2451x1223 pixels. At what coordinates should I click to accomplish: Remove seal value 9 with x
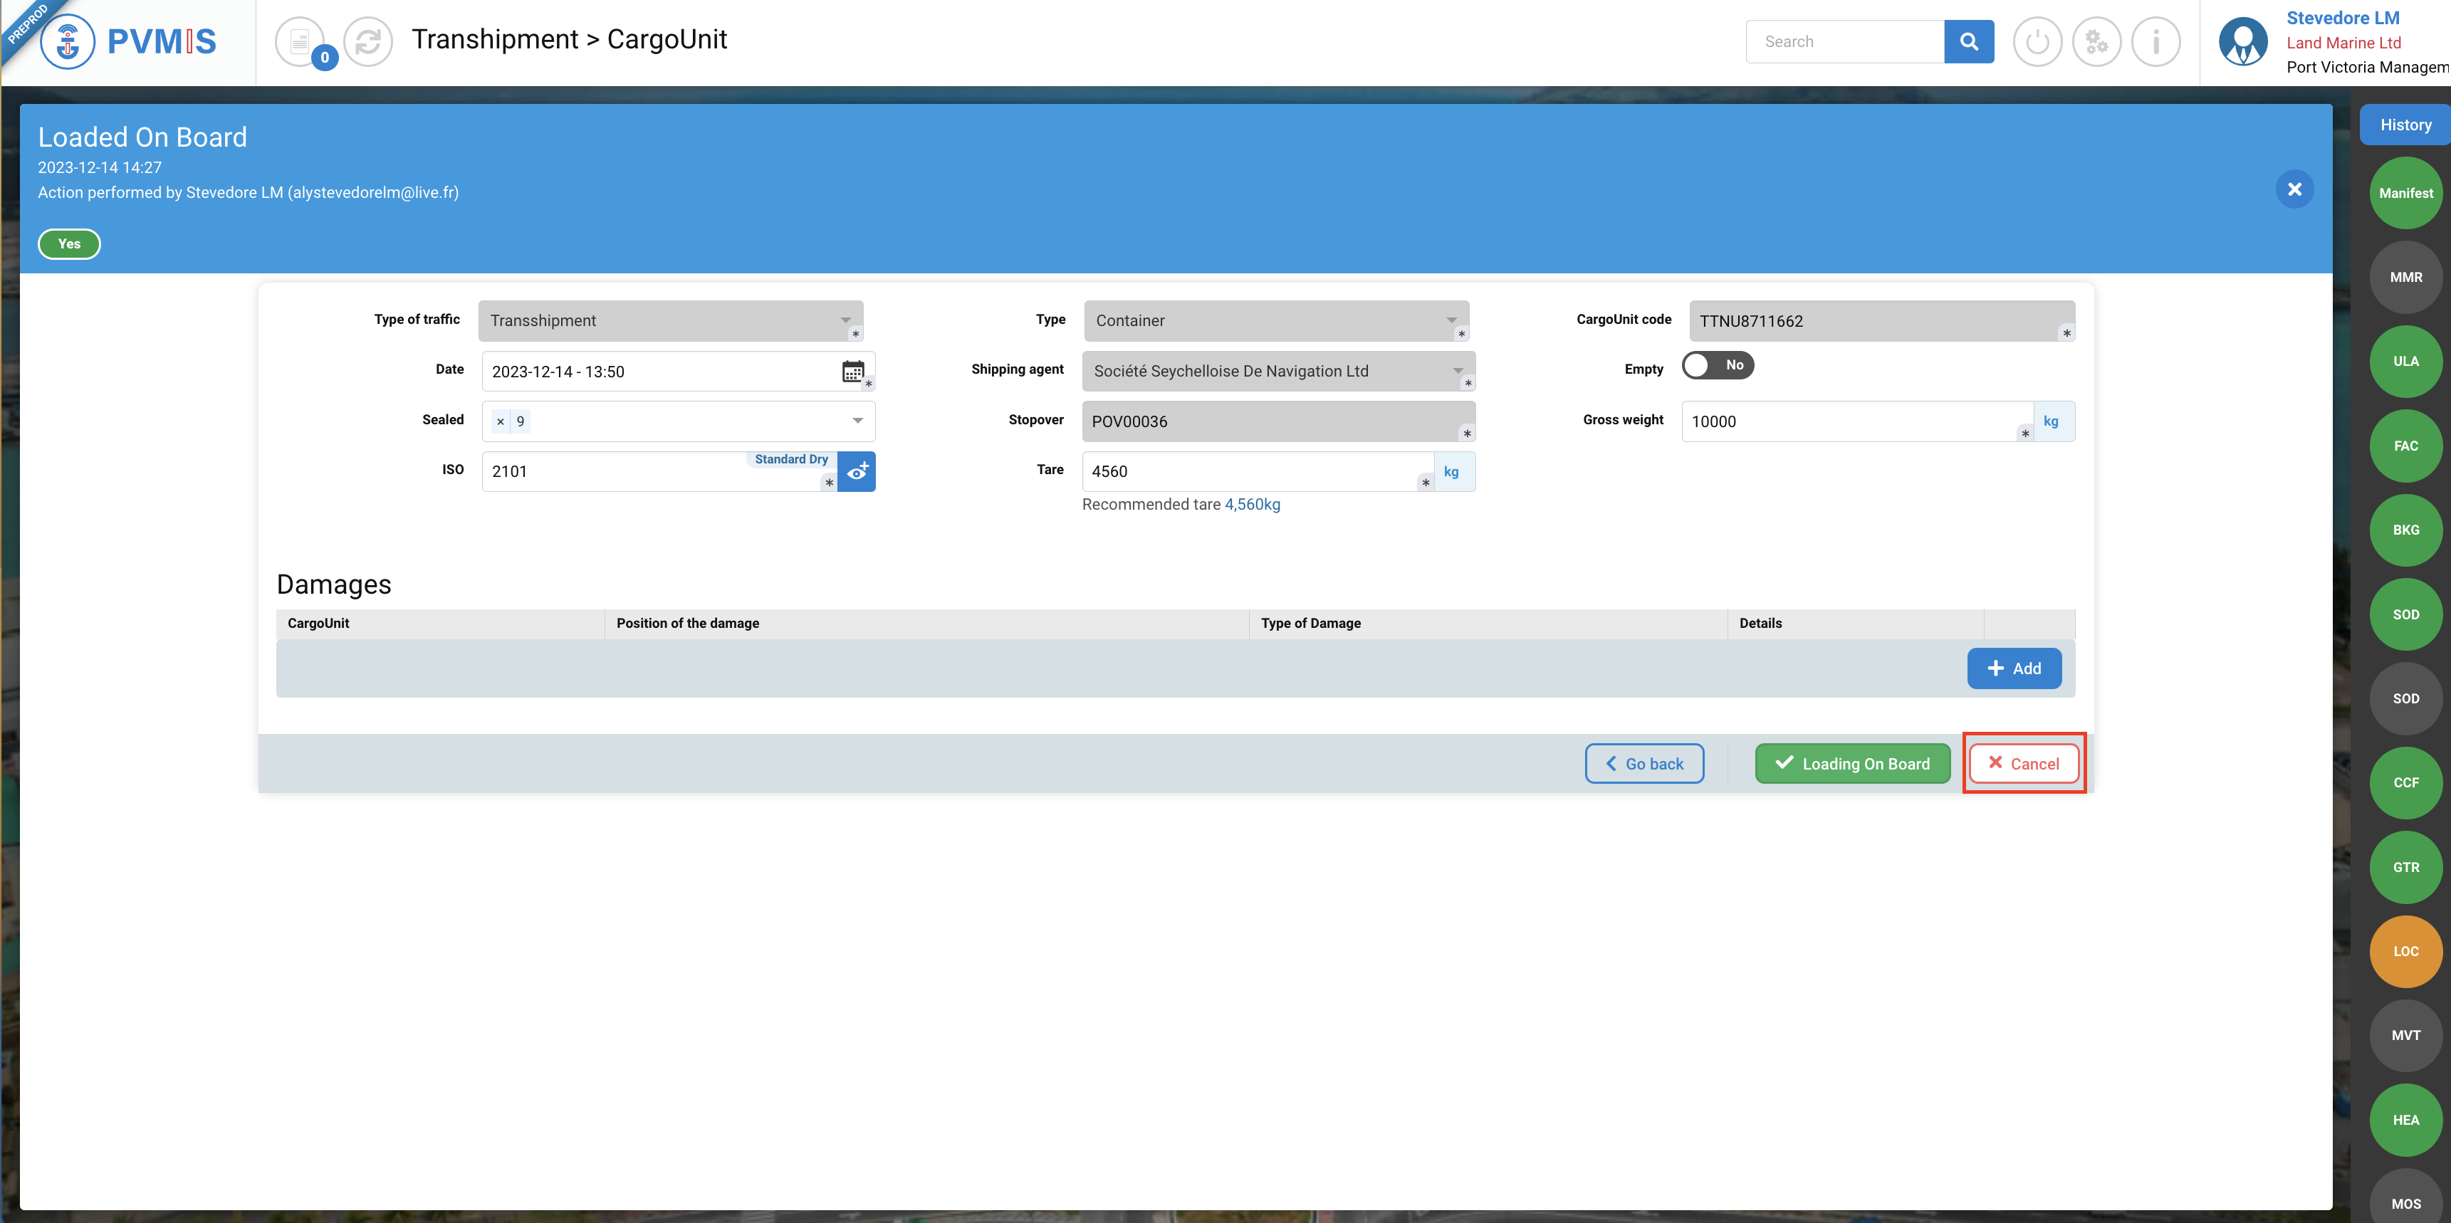point(501,421)
